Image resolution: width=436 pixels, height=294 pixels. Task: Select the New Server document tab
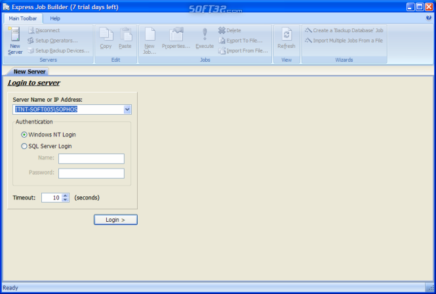(x=30, y=72)
